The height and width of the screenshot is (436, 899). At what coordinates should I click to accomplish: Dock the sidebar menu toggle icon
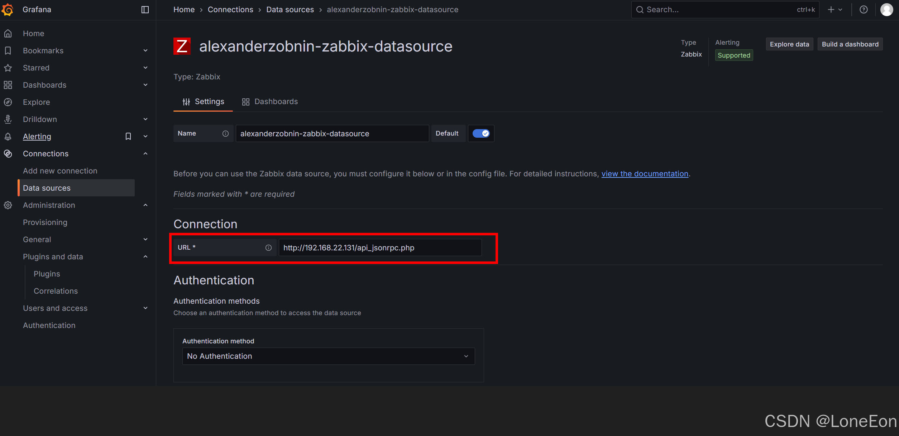click(145, 10)
